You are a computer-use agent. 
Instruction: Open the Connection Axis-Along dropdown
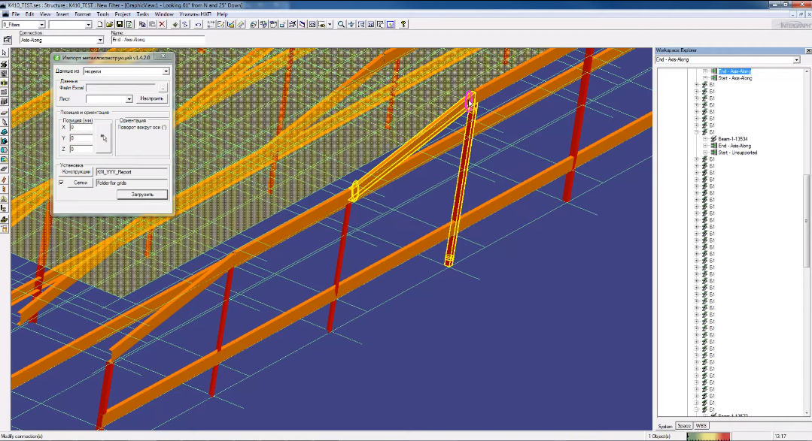click(100, 40)
